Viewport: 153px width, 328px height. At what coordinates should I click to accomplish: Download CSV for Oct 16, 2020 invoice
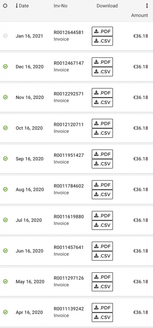coord(102,133)
